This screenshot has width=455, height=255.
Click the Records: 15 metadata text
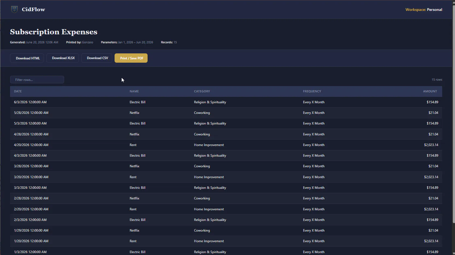pyautogui.click(x=169, y=42)
